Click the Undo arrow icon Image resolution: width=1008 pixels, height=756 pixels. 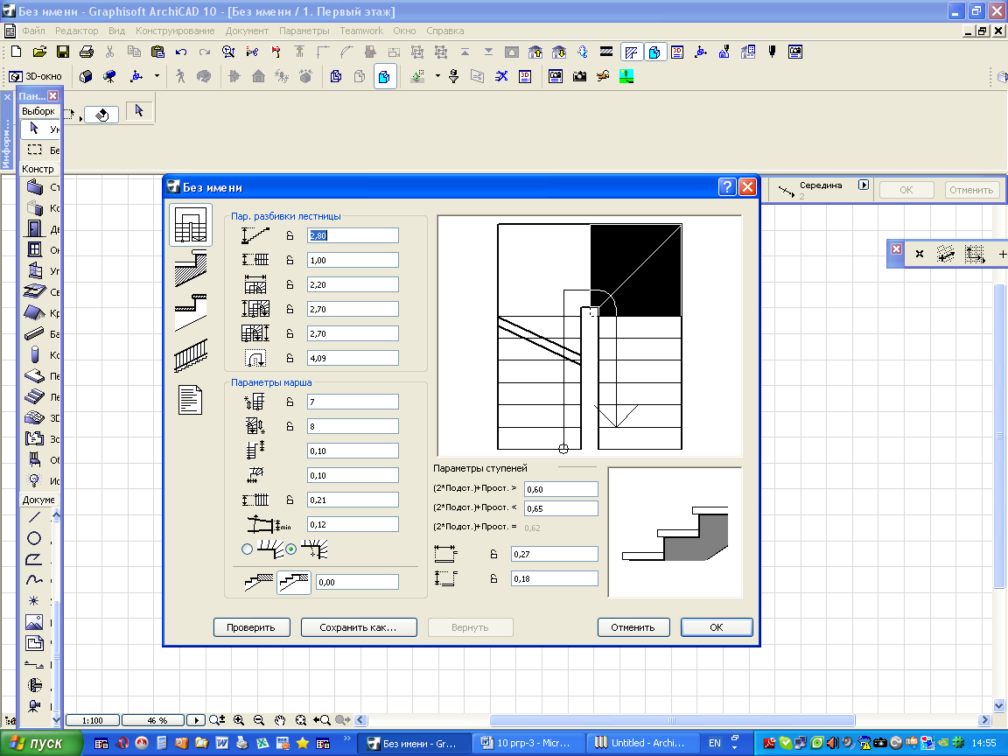pos(181,52)
